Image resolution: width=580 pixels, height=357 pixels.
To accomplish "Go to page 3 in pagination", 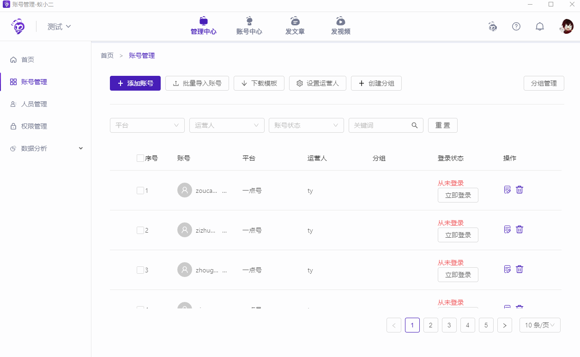I will pyautogui.click(x=449, y=325).
